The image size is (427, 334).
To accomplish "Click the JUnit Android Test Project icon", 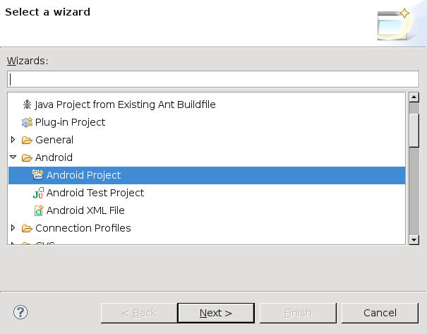I will pos(38,193).
